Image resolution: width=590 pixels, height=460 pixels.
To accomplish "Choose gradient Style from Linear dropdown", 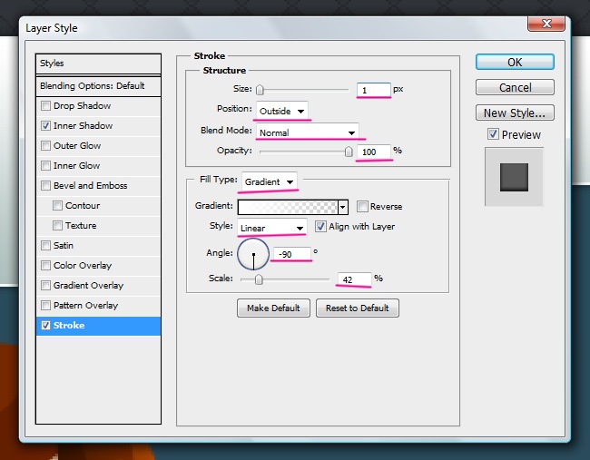I will (x=271, y=227).
